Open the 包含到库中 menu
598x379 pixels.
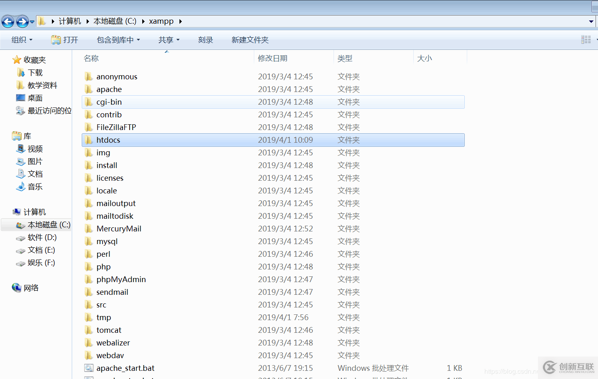119,40
